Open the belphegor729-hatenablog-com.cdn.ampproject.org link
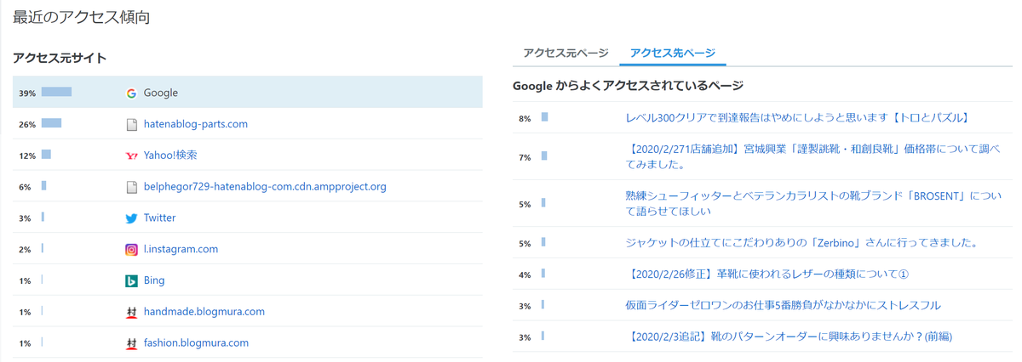 click(x=265, y=186)
